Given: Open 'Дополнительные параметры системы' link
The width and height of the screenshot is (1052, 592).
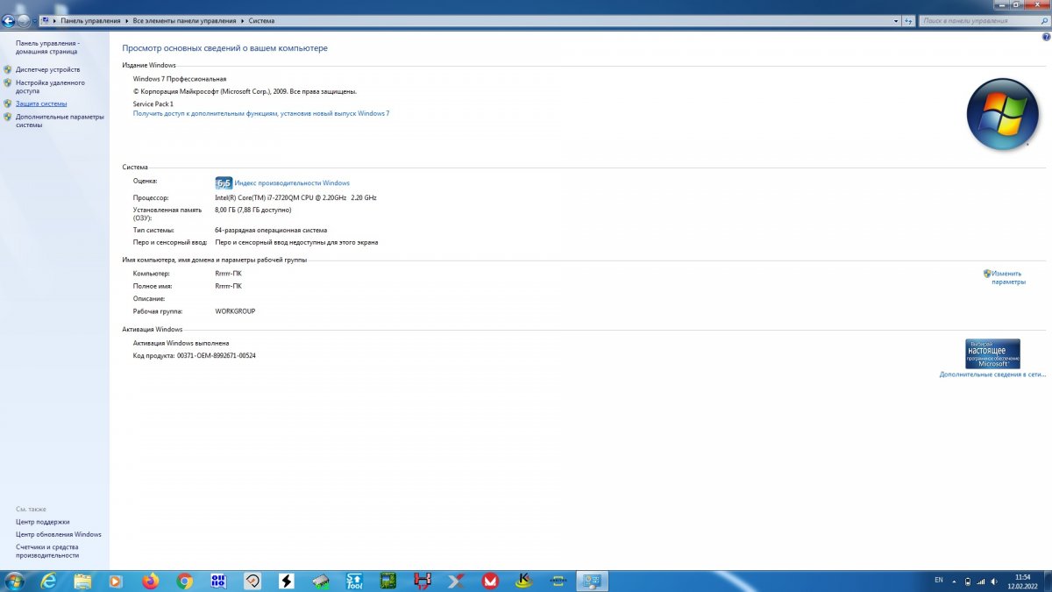Looking at the screenshot, I should 60,121.
